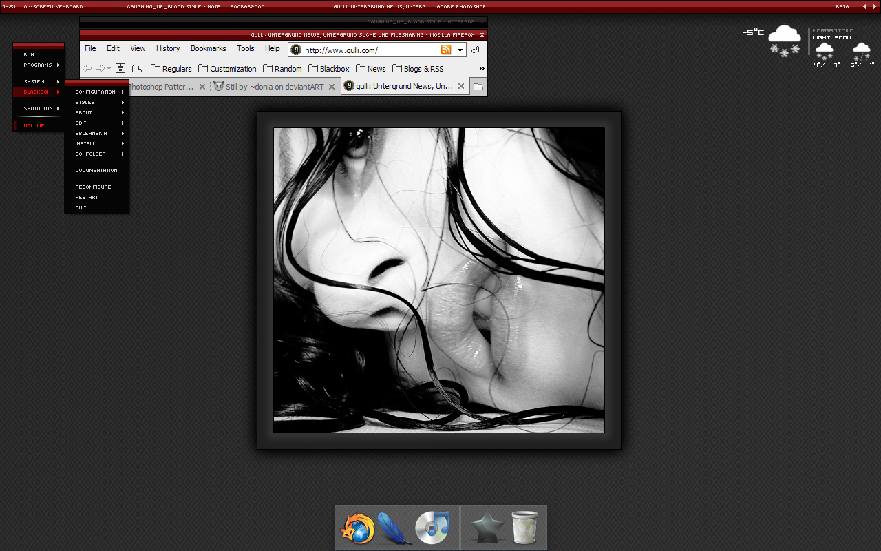Open the News bookmark folder
This screenshot has height=551, width=881.
tap(371, 68)
